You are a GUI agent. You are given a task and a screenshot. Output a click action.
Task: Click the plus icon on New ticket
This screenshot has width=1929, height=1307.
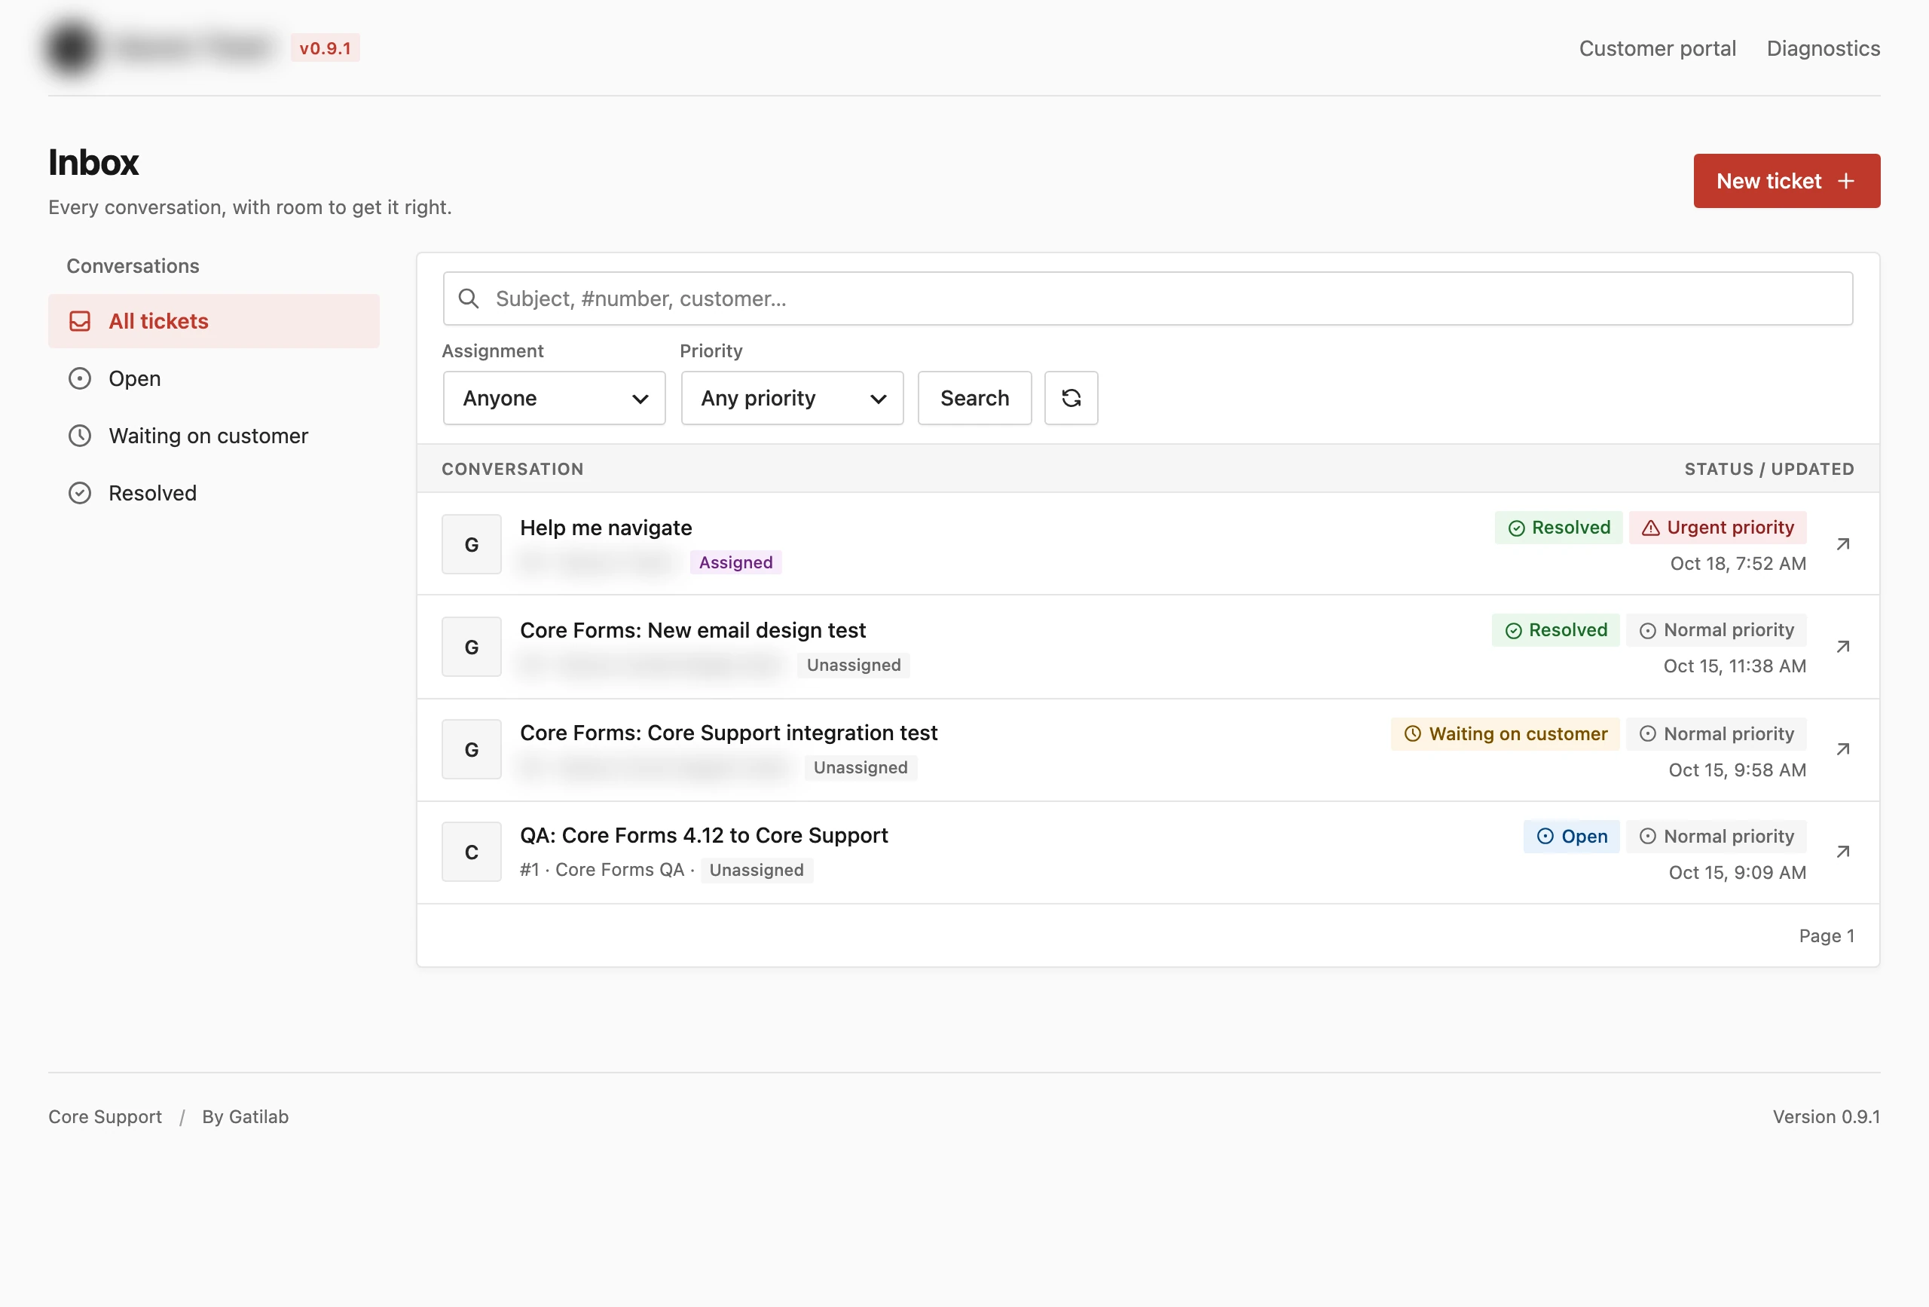click(x=1846, y=181)
